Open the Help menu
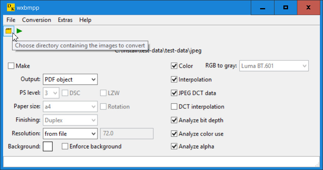The width and height of the screenshot is (323, 170). tap(85, 20)
